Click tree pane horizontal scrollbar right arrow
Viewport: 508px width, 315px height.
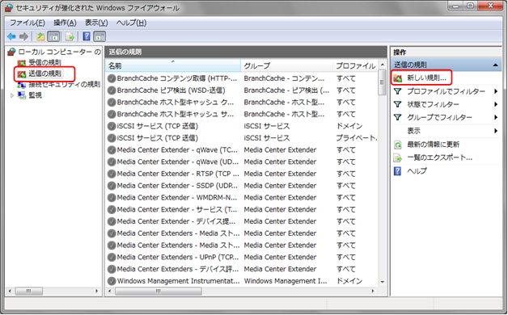96,291
